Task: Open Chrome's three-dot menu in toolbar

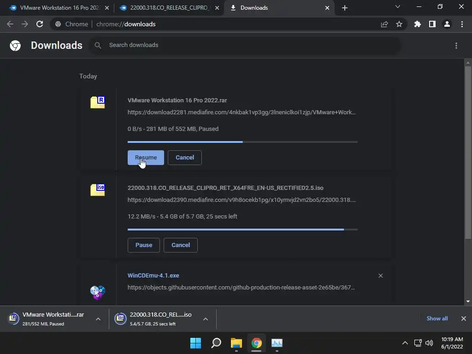Action: pos(462,24)
